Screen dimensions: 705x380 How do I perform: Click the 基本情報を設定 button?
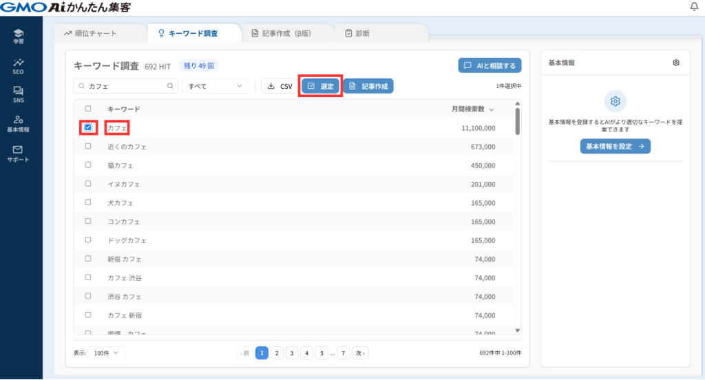(615, 147)
